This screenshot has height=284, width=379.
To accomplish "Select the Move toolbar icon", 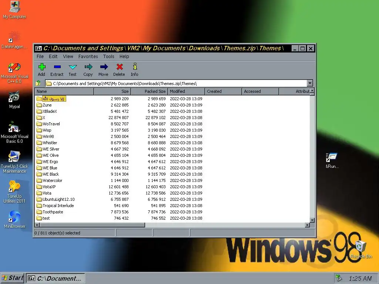I will [x=104, y=67].
